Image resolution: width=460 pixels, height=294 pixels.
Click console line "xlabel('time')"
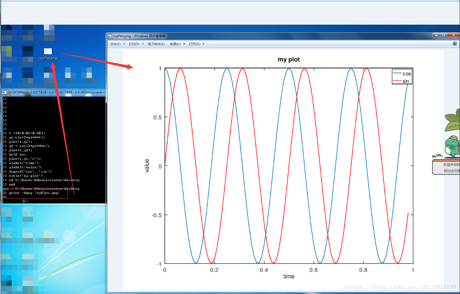[24, 163]
